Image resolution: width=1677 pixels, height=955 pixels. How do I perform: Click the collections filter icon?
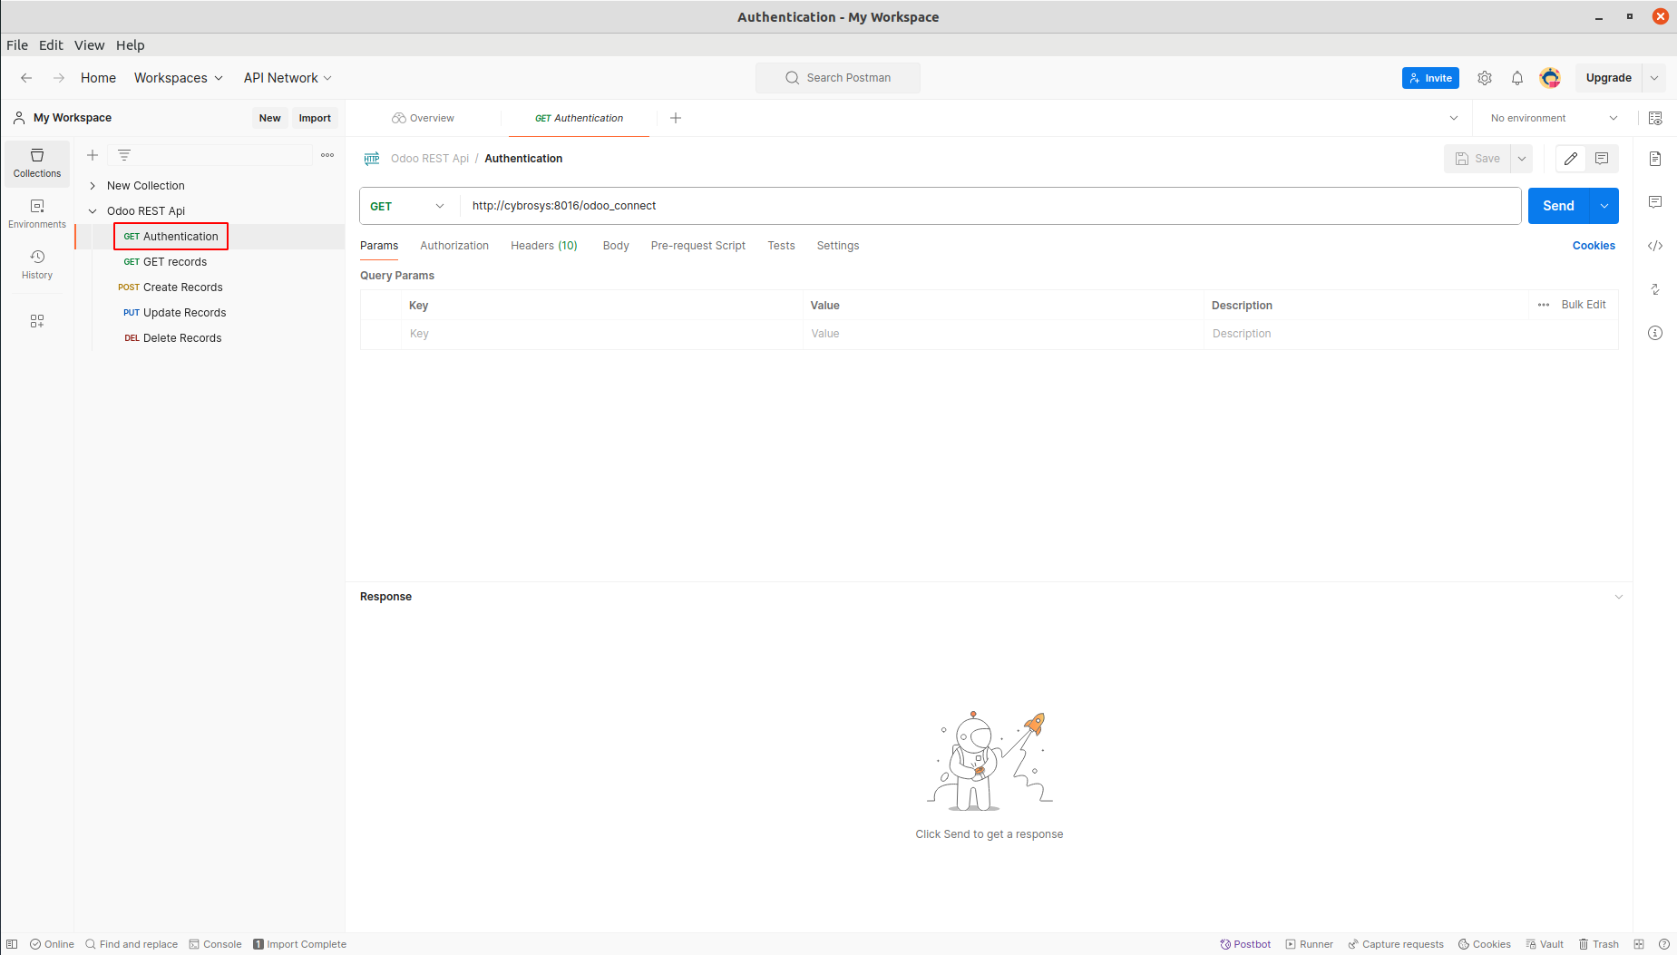124,155
